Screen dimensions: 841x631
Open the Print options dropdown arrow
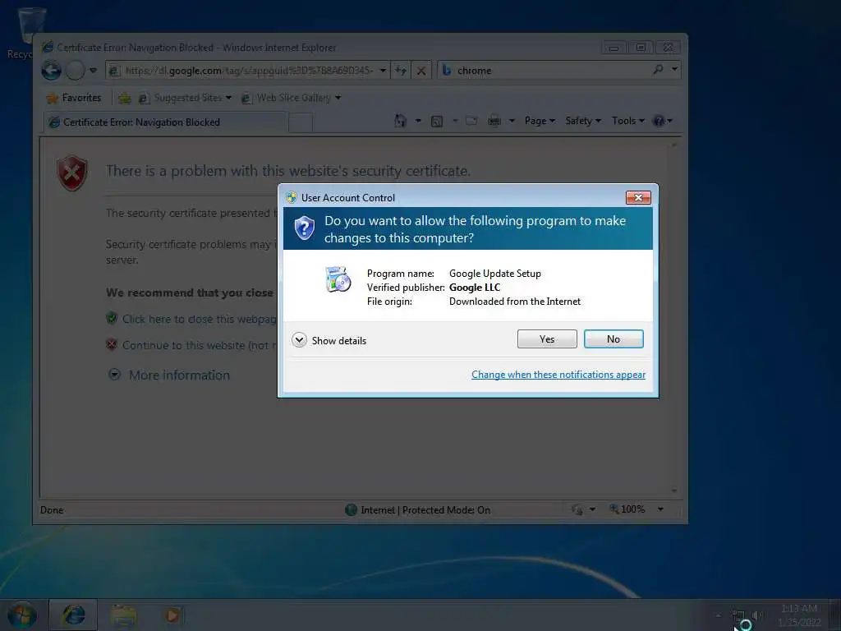[x=512, y=121]
